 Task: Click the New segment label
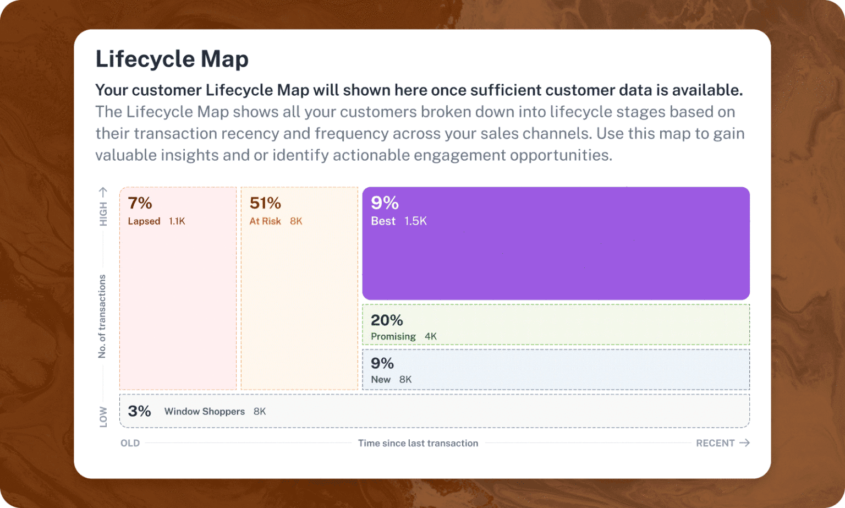click(x=381, y=379)
